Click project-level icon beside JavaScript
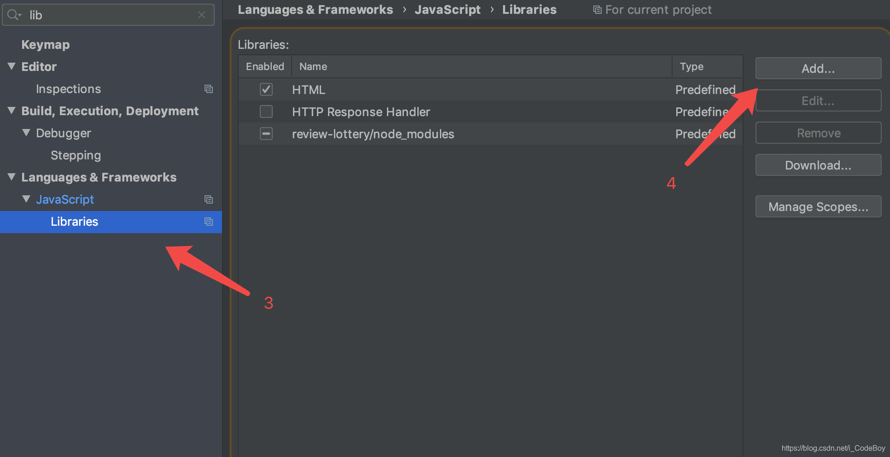The height and width of the screenshot is (457, 890). click(209, 199)
